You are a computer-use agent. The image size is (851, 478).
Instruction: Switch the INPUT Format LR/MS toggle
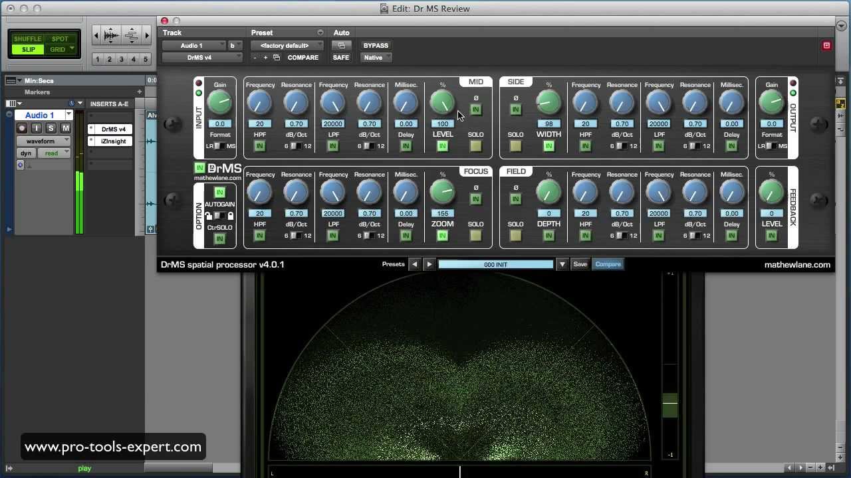[x=220, y=146]
